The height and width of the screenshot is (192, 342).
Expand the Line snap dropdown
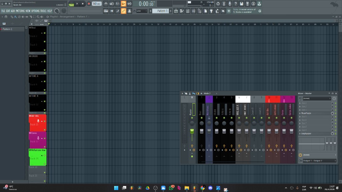pyautogui.click(x=143, y=11)
